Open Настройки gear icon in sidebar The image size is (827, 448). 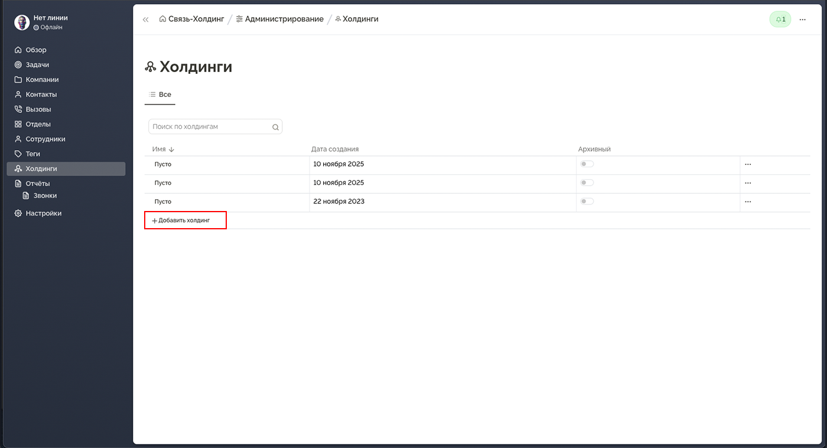tap(18, 213)
